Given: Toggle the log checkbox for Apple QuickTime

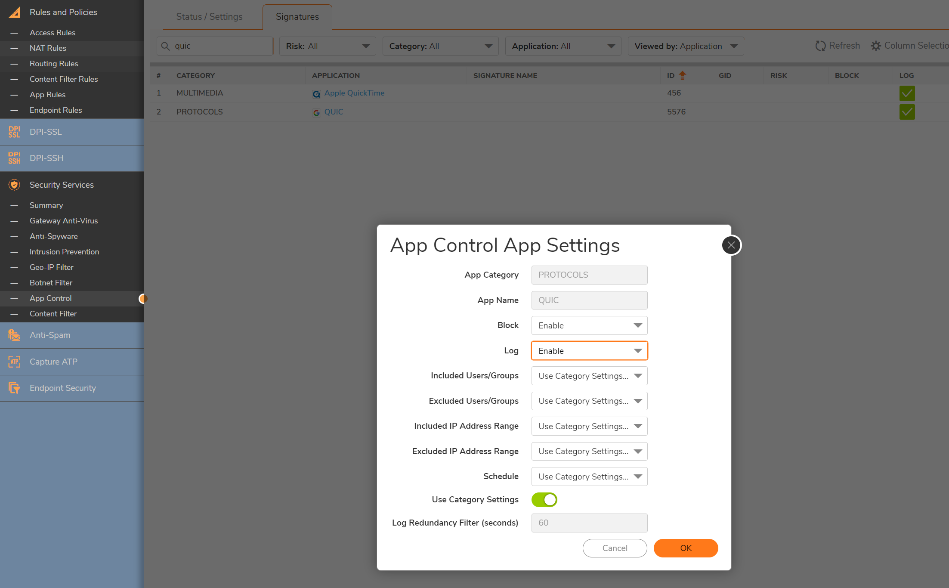Looking at the screenshot, I should click(x=907, y=93).
